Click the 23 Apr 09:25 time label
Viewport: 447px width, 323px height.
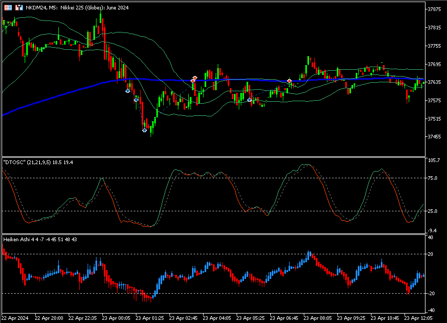[351, 318]
